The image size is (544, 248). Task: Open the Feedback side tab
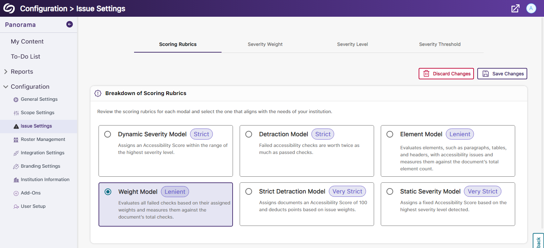click(538, 241)
